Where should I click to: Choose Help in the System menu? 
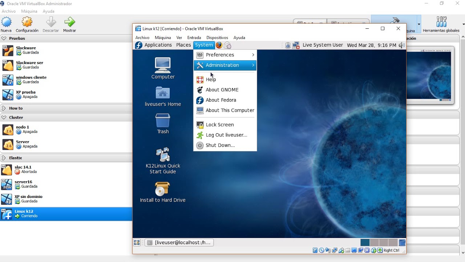pos(225,79)
